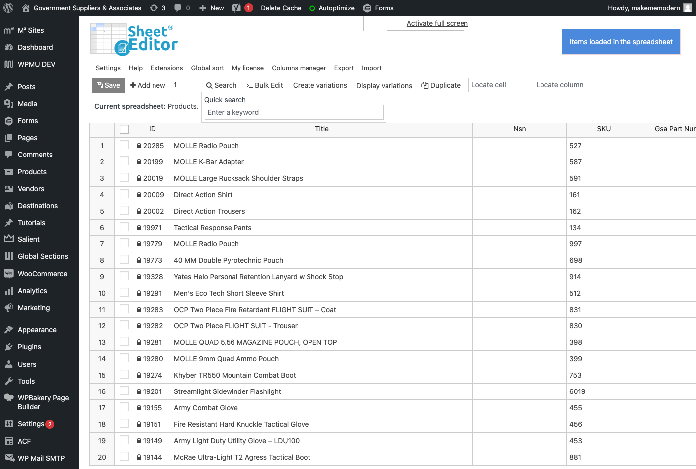
Task: Check the box for 40 MM Double Pyrotechnic Pouch
Action: 124,260
